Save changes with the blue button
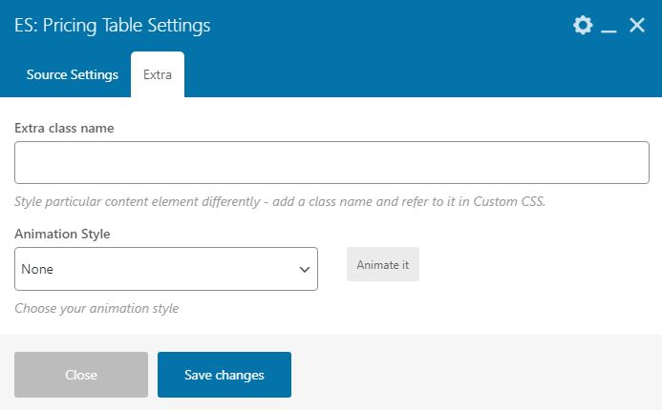662x410 pixels. 224,375
